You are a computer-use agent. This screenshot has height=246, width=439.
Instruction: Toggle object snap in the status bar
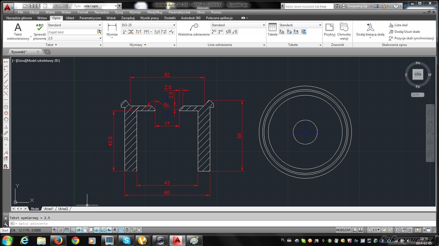tap(85, 230)
